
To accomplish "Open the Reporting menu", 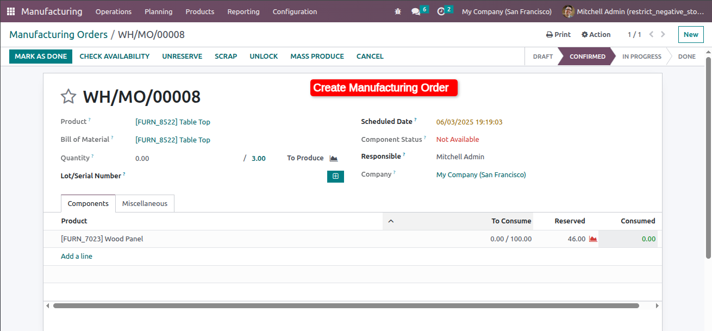I will click(x=243, y=11).
